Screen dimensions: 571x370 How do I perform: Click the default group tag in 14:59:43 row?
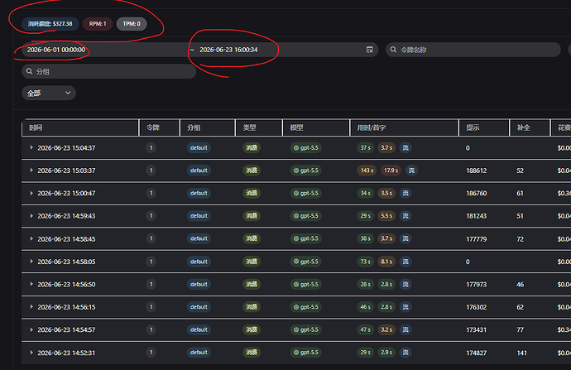[199, 216]
